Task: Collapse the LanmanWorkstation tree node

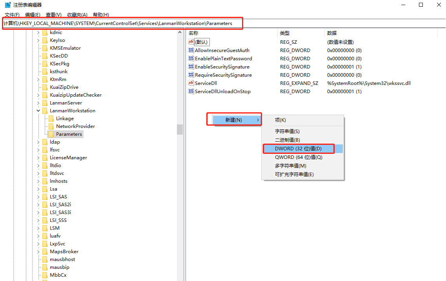Action: click(38, 110)
